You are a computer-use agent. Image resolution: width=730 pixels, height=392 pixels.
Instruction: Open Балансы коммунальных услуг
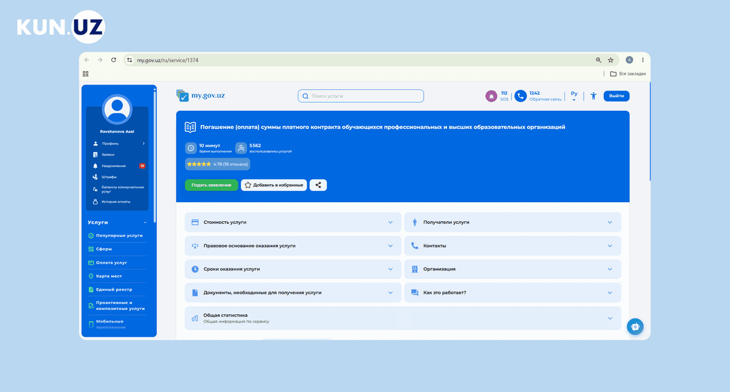pyautogui.click(x=117, y=189)
